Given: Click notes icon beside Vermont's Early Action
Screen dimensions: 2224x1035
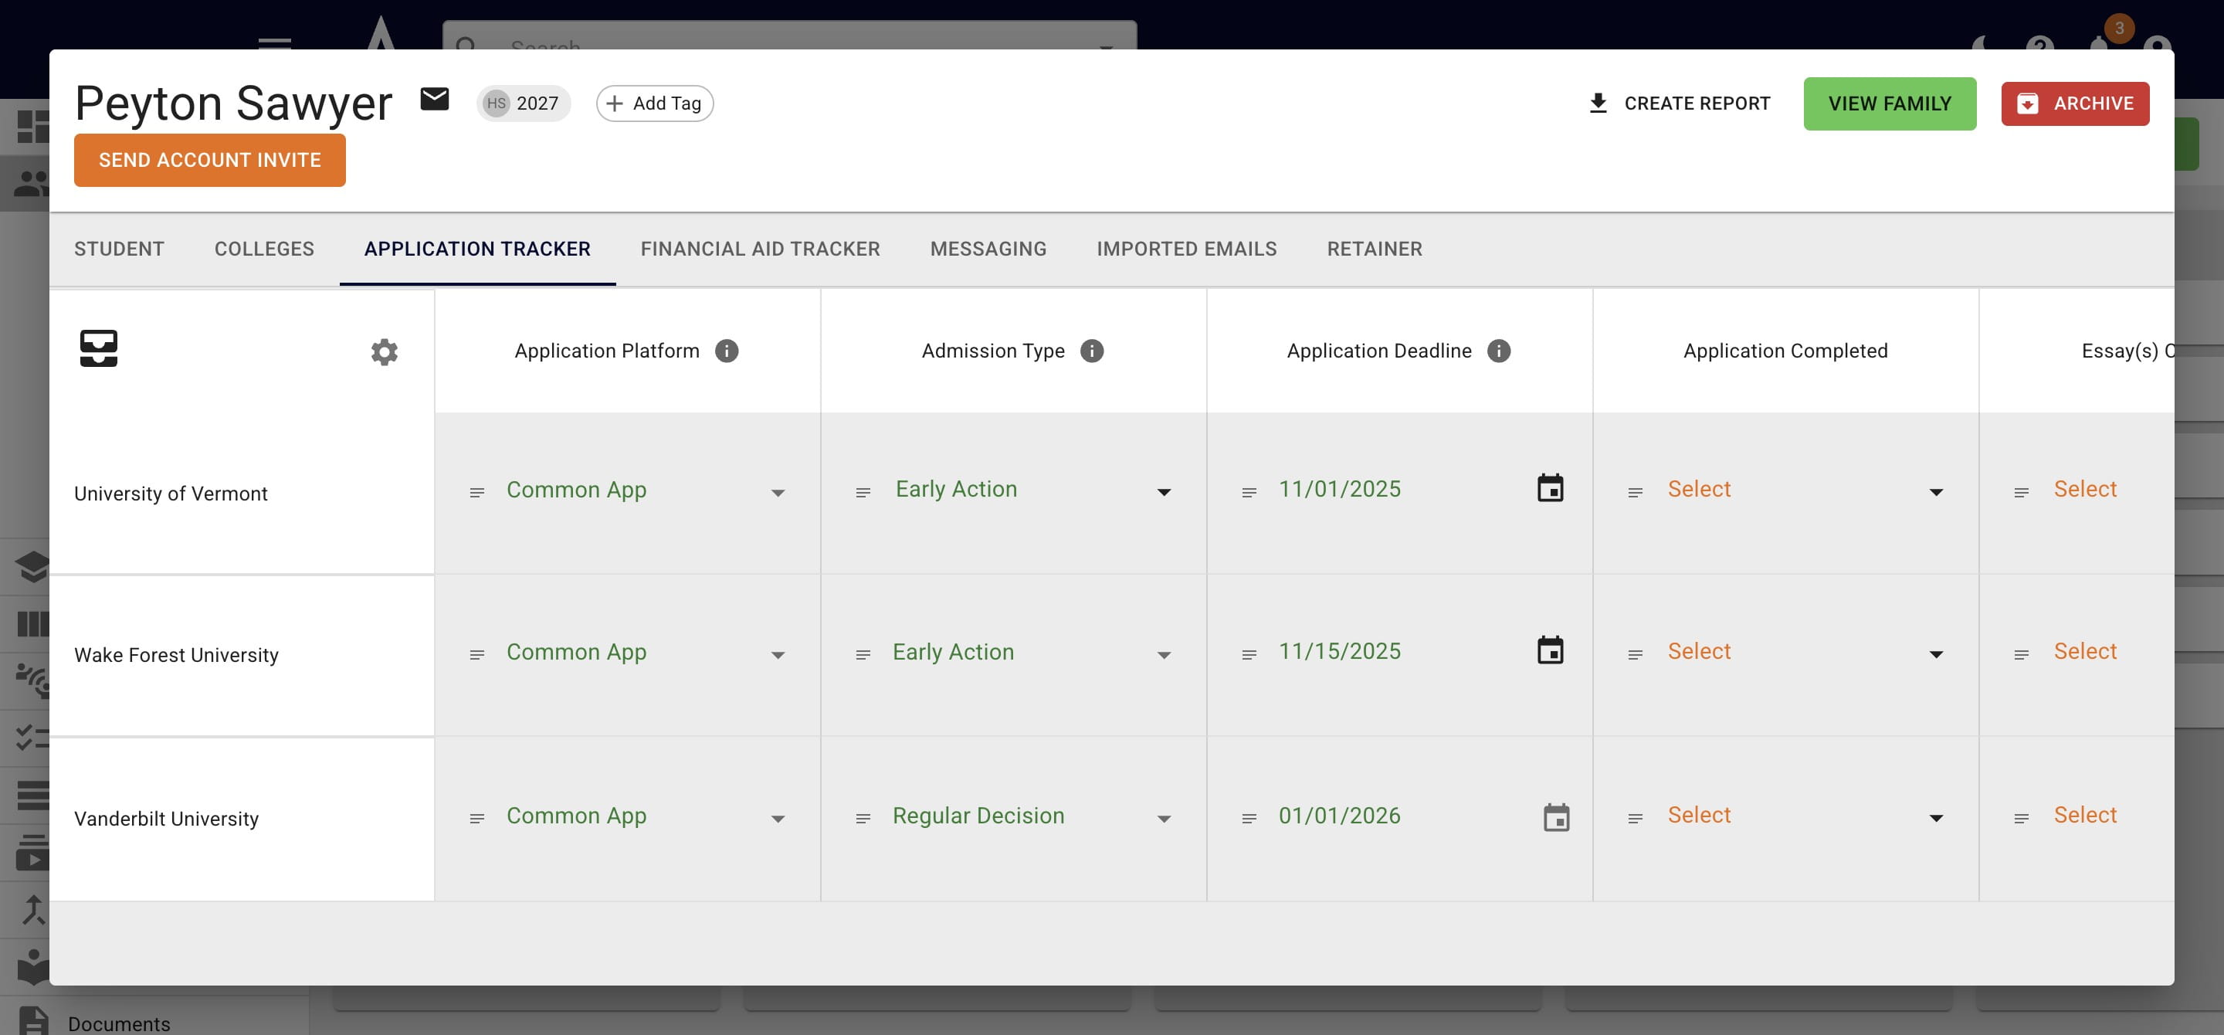Looking at the screenshot, I should [x=863, y=492].
